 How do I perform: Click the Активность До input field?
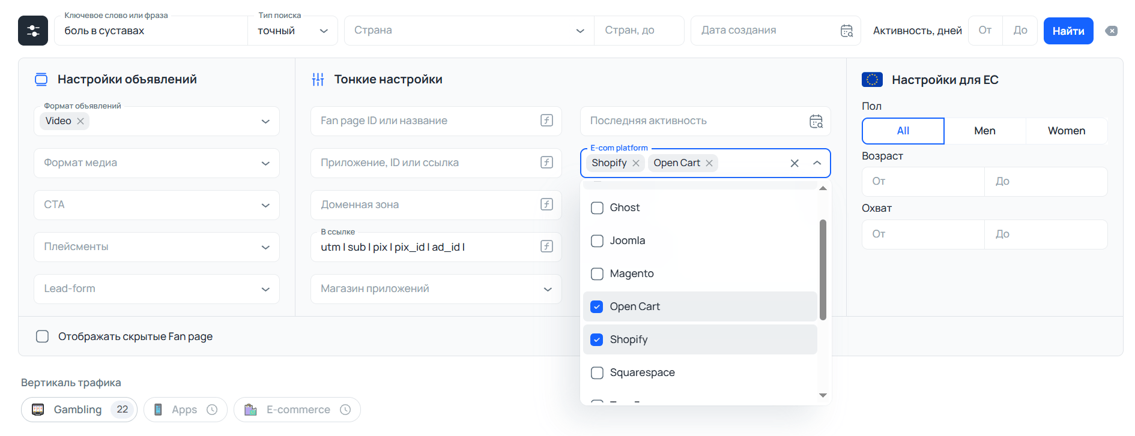1020,31
